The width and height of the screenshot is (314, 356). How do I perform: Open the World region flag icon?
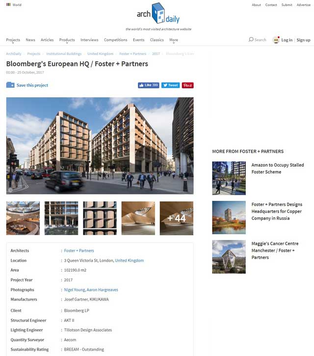click(8, 4)
